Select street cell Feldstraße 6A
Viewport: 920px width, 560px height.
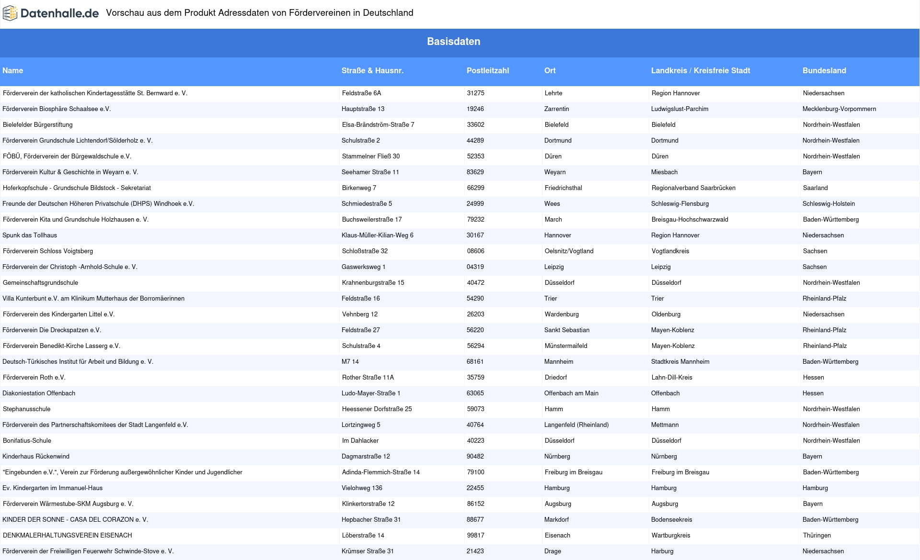[361, 93]
